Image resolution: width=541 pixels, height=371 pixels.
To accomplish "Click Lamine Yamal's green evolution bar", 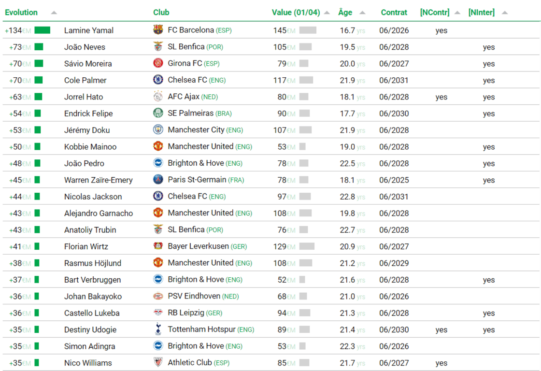I will coord(43,30).
